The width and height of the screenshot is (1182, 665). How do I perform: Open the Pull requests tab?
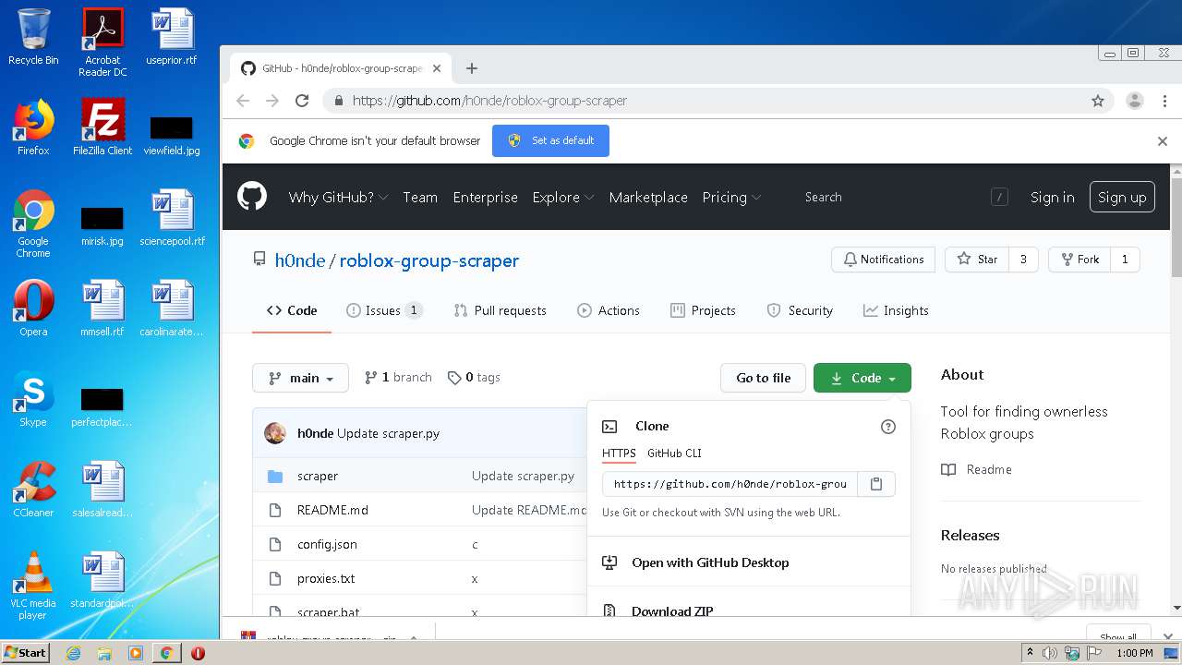[x=501, y=310]
